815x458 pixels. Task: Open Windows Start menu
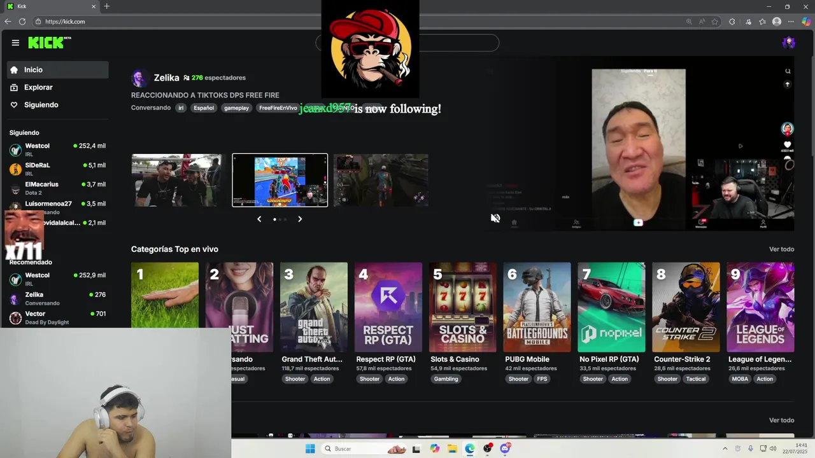pyautogui.click(x=310, y=448)
